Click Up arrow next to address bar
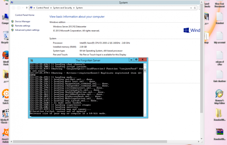227x145 pixels. [27, 8]
